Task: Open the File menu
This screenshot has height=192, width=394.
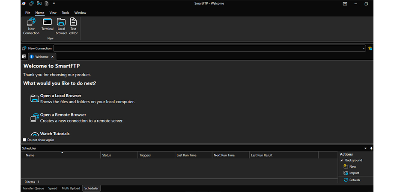Action: pyautogui.click(x=28, y=12)
